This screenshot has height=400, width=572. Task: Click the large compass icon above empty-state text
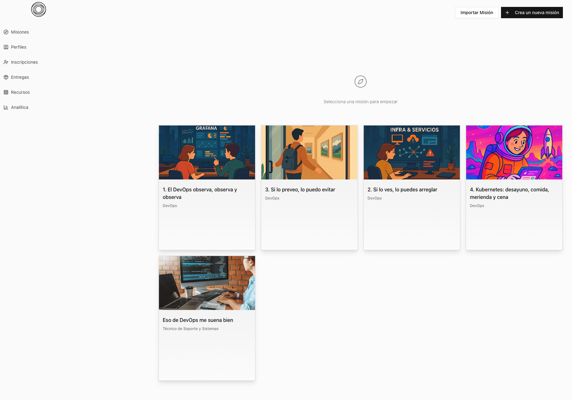point(360,82)
